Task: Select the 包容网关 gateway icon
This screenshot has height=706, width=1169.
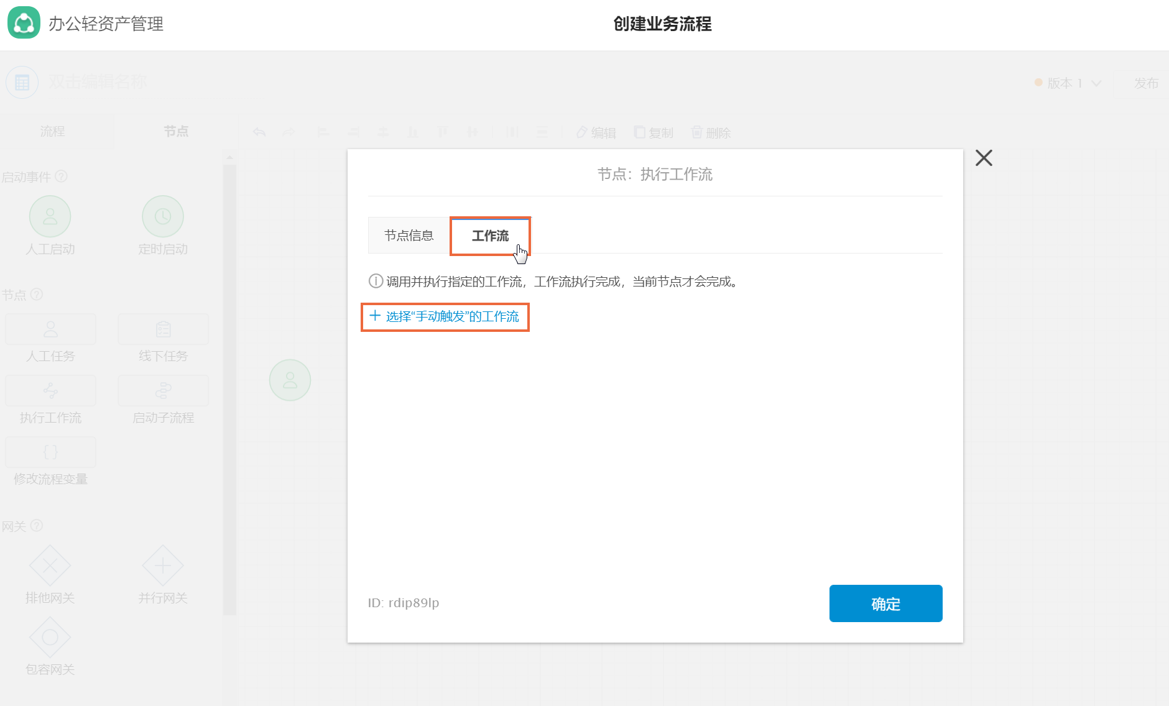Action: tap(50, 637)
